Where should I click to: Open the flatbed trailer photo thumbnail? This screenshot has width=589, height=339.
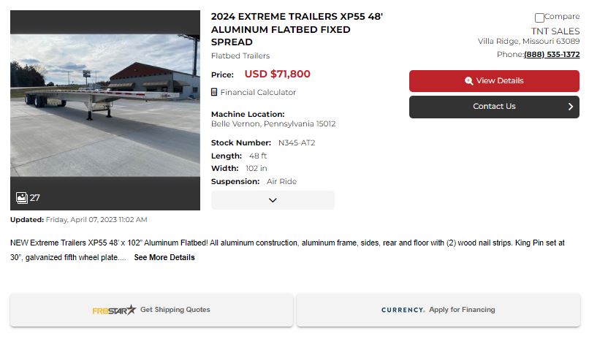pos(105,110)
